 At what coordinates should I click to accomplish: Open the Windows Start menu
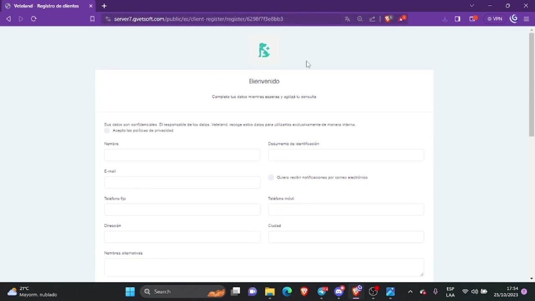[130, 291]
